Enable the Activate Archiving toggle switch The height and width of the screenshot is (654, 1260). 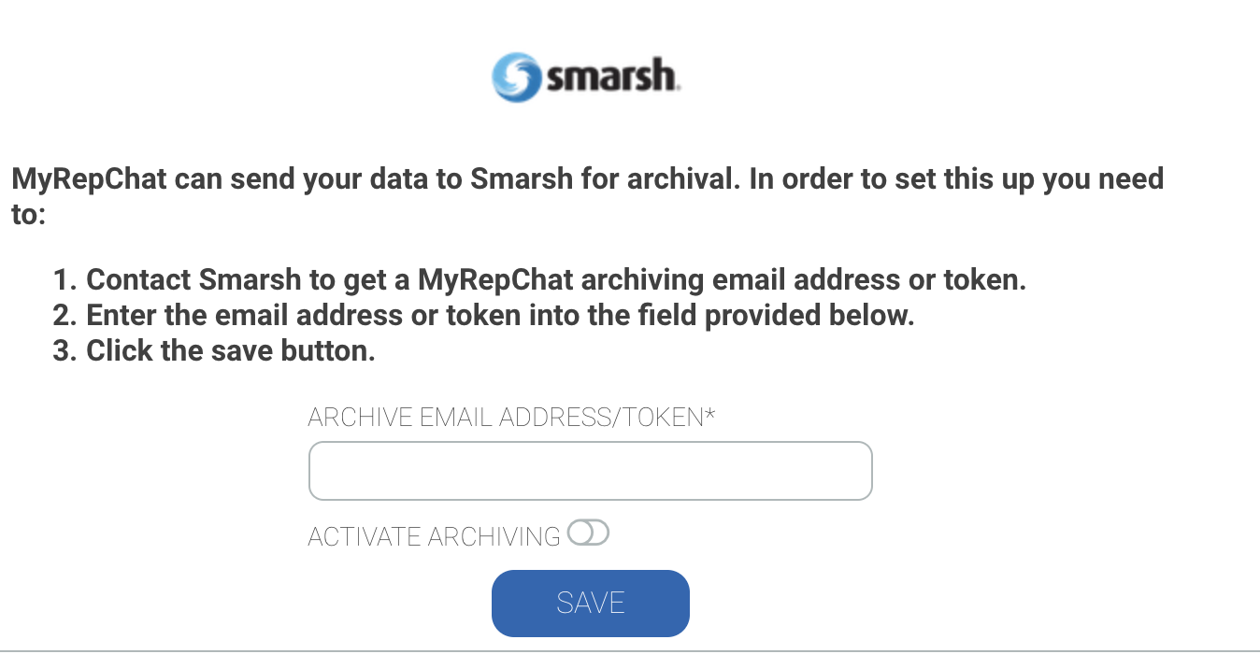pyautogui.click(x=588, y=533)
